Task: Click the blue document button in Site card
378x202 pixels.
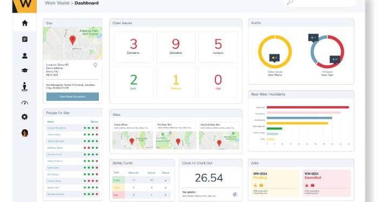Action: (x=72, y=96)
